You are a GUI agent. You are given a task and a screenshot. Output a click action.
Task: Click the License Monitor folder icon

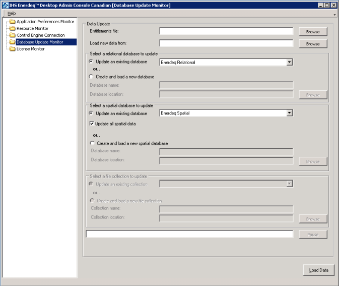(13, 49)
